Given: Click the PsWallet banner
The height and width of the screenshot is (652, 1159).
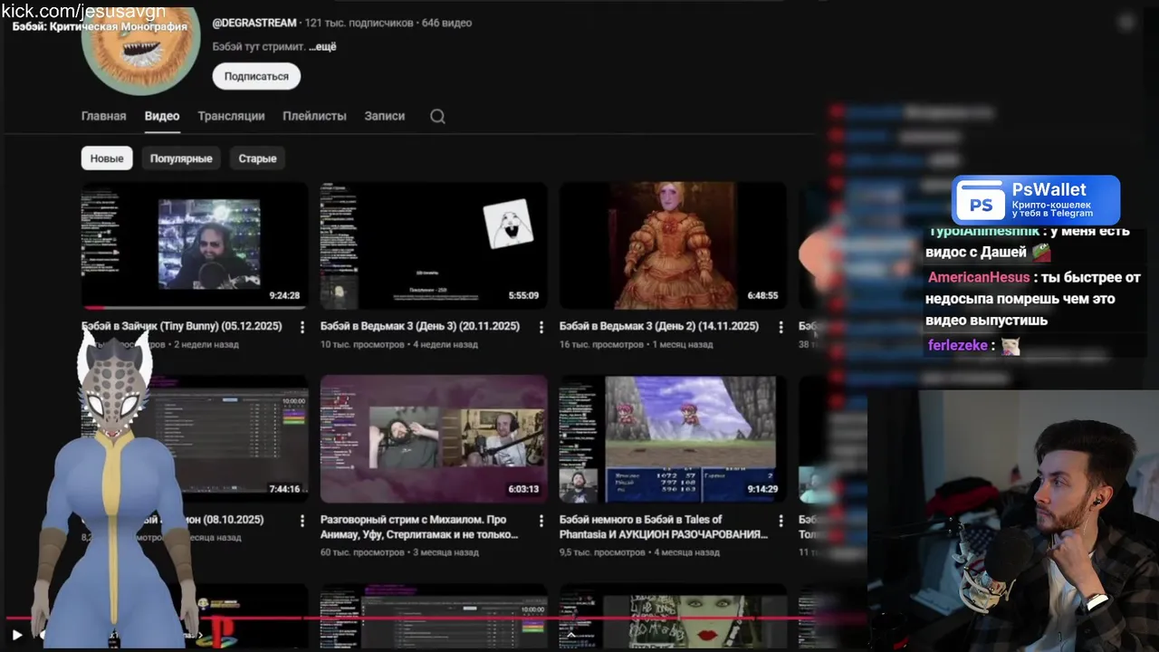Looking at the screenshot, I should [x=1036, y=200].
